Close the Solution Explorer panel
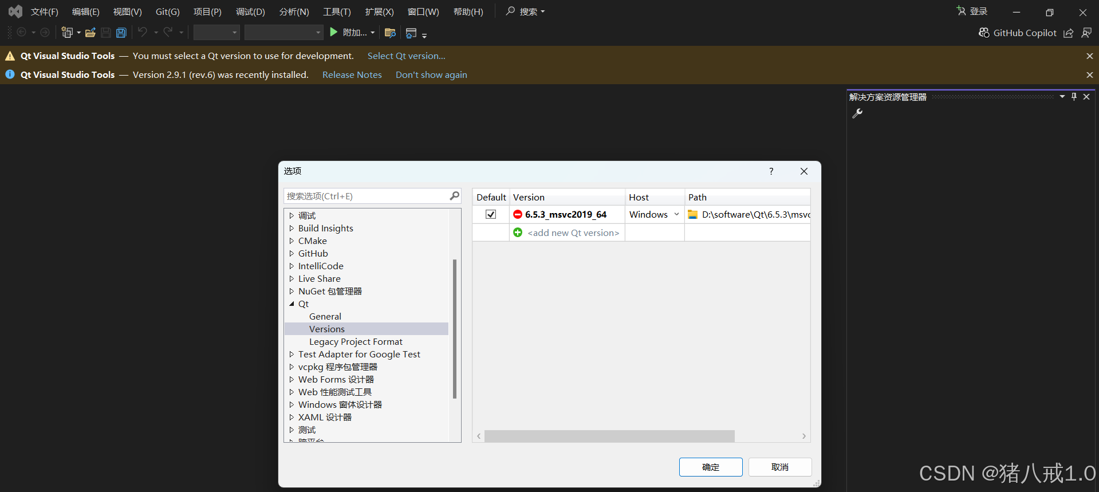This screenshot has width=1099, height=492. click(1086, 97)
